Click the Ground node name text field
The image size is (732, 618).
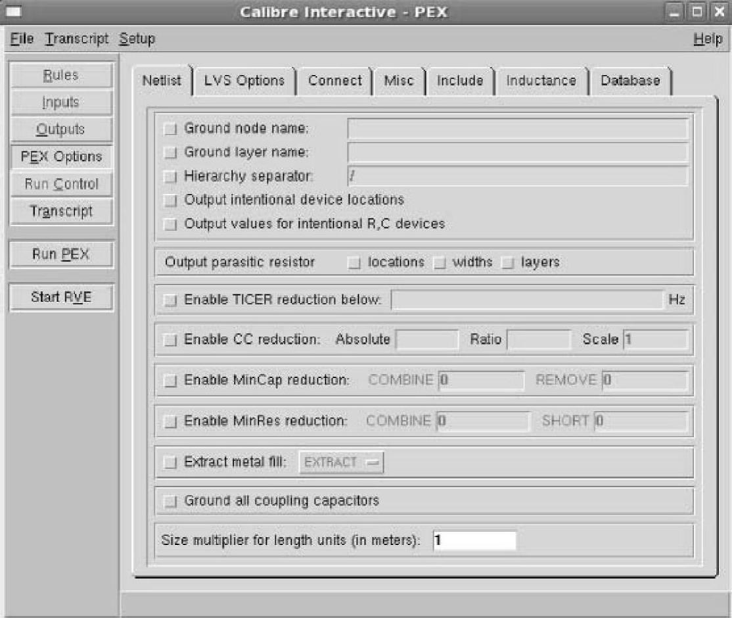518,128
